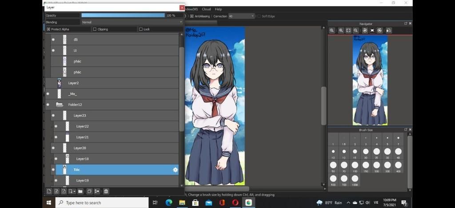The height and width of the screenshot is (208, 455).
Task: Flip canvas view in Navigator
Action: (389, 31)
